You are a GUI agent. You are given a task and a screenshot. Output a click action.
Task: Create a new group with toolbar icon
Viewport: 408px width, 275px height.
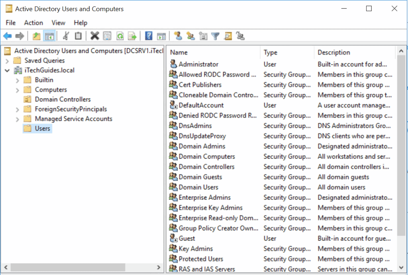(x=191, y=36)
